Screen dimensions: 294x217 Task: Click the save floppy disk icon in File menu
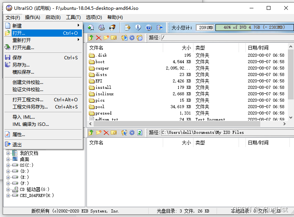point(8,57)
